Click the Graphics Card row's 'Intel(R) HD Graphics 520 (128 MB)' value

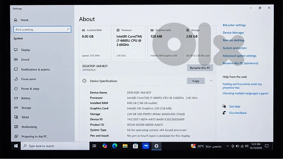tap(149, 109)
